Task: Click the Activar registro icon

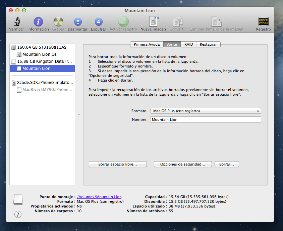Action: pos(123,21)
